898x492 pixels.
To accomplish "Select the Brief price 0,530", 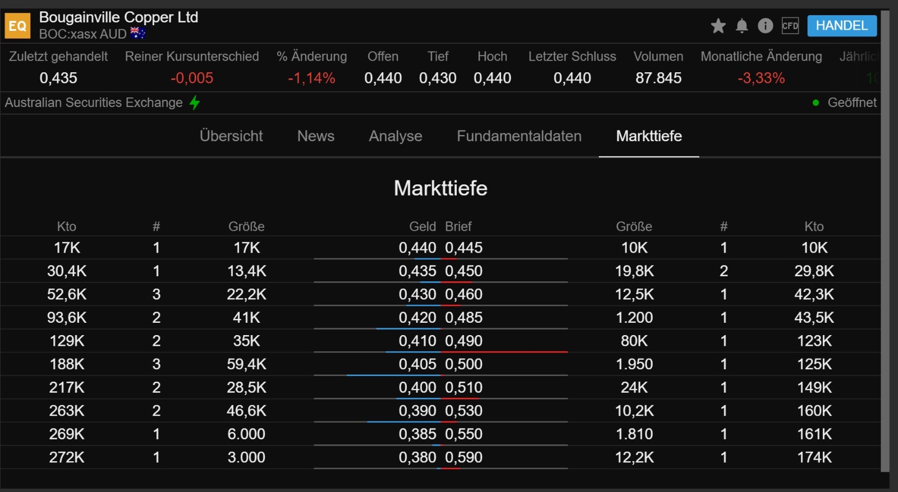I will point(464,411).
